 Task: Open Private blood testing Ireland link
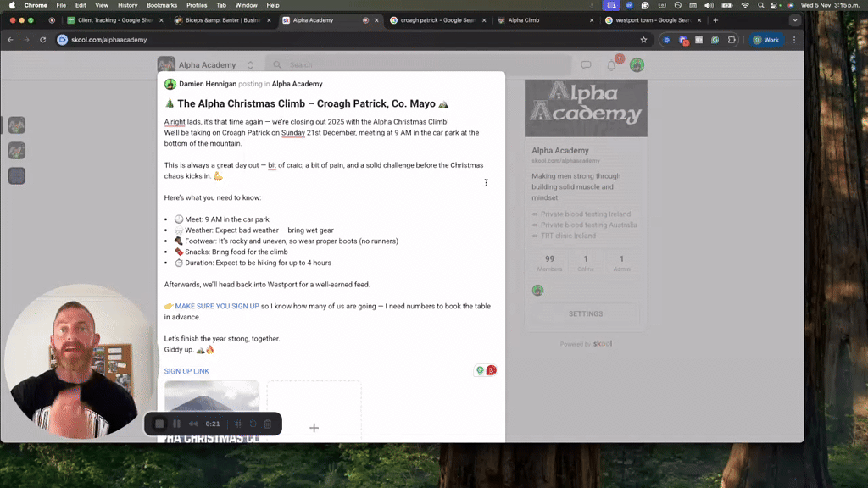[586, 214]
